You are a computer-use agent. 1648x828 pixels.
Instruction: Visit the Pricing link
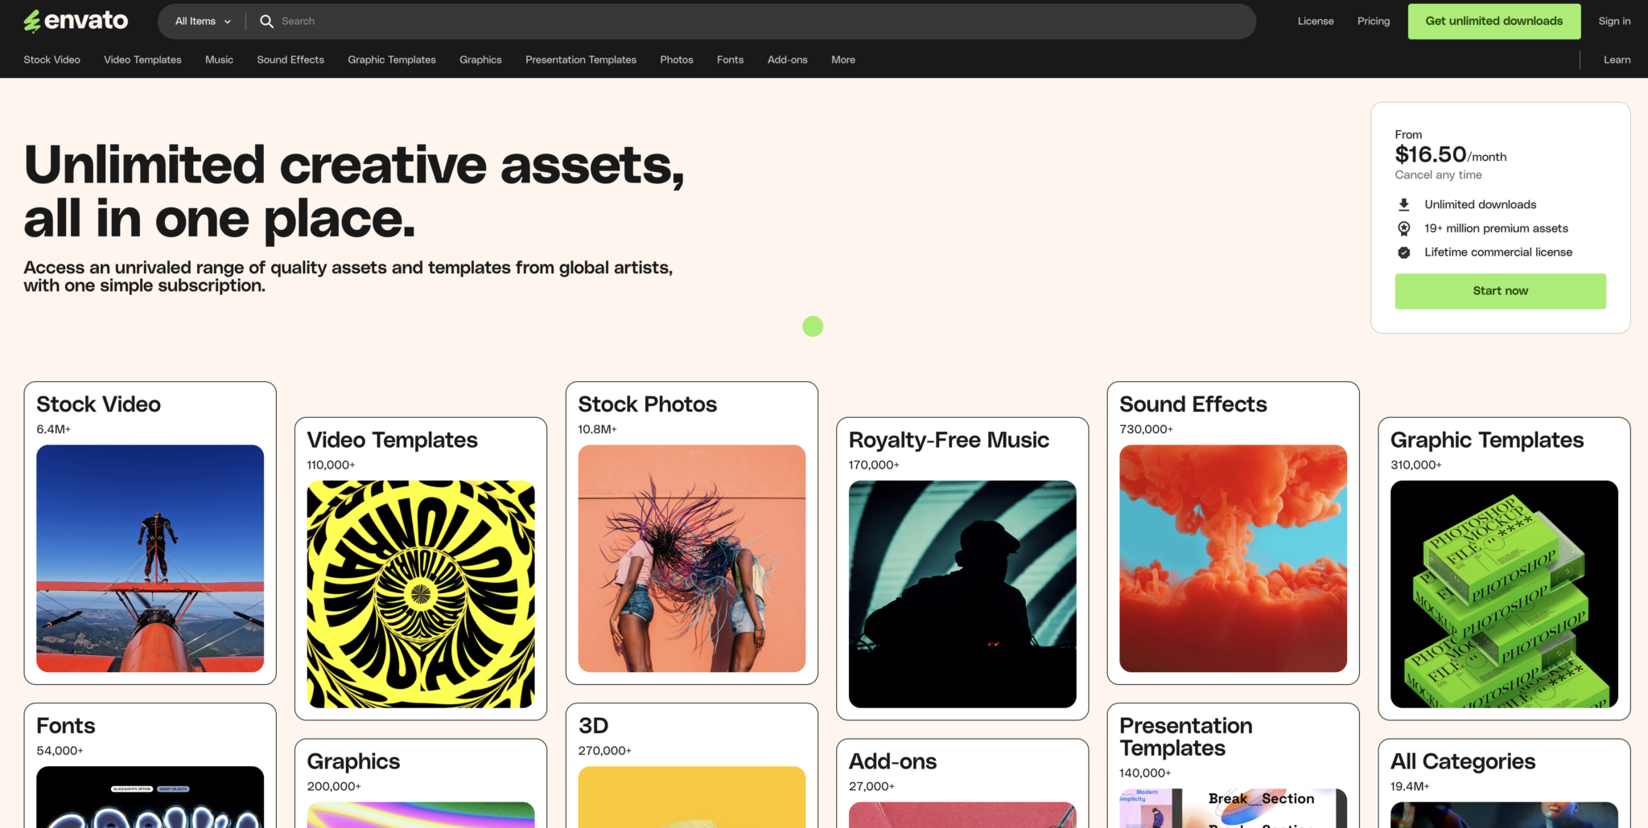(1373, 22)
